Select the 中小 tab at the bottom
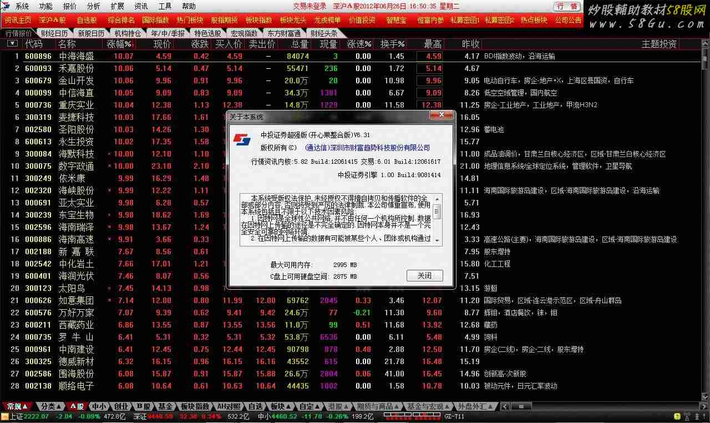Image resolution: width=710 pixels, height=423 pixels. click(x=99, y=407)
